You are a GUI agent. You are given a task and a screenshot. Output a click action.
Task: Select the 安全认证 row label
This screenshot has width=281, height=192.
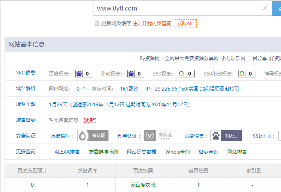pos(26,136)
